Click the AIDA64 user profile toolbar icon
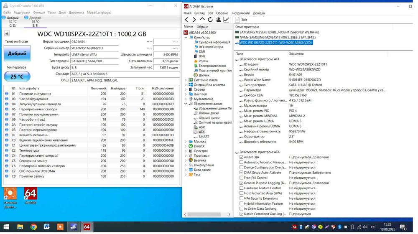 pos(218,20)
